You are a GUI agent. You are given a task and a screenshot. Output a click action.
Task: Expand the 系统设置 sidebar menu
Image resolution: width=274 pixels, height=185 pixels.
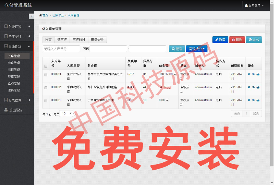pos(17,26)
